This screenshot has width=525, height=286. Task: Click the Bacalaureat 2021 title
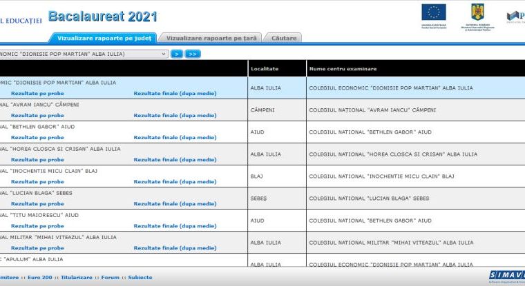pyautogui.click(x=102, y=17)
